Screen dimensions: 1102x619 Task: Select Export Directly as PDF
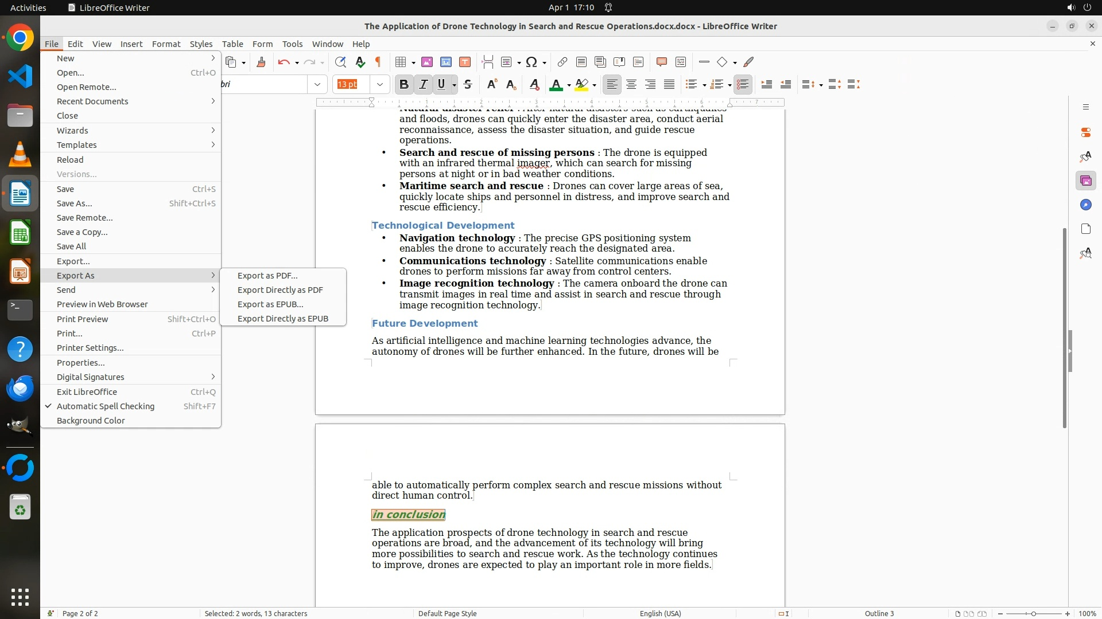click(280, 290)
